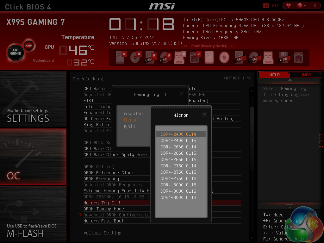Pick DDR4-3000 CL15 from Micron list
Image resolution: width=324 pixels, height=243 pixels.
coord(178,185)
